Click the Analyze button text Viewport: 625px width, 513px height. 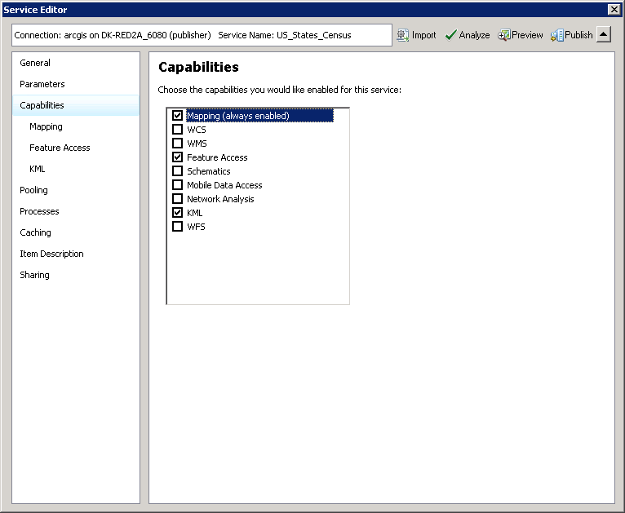pyautogui.click(x=474, y=35)
